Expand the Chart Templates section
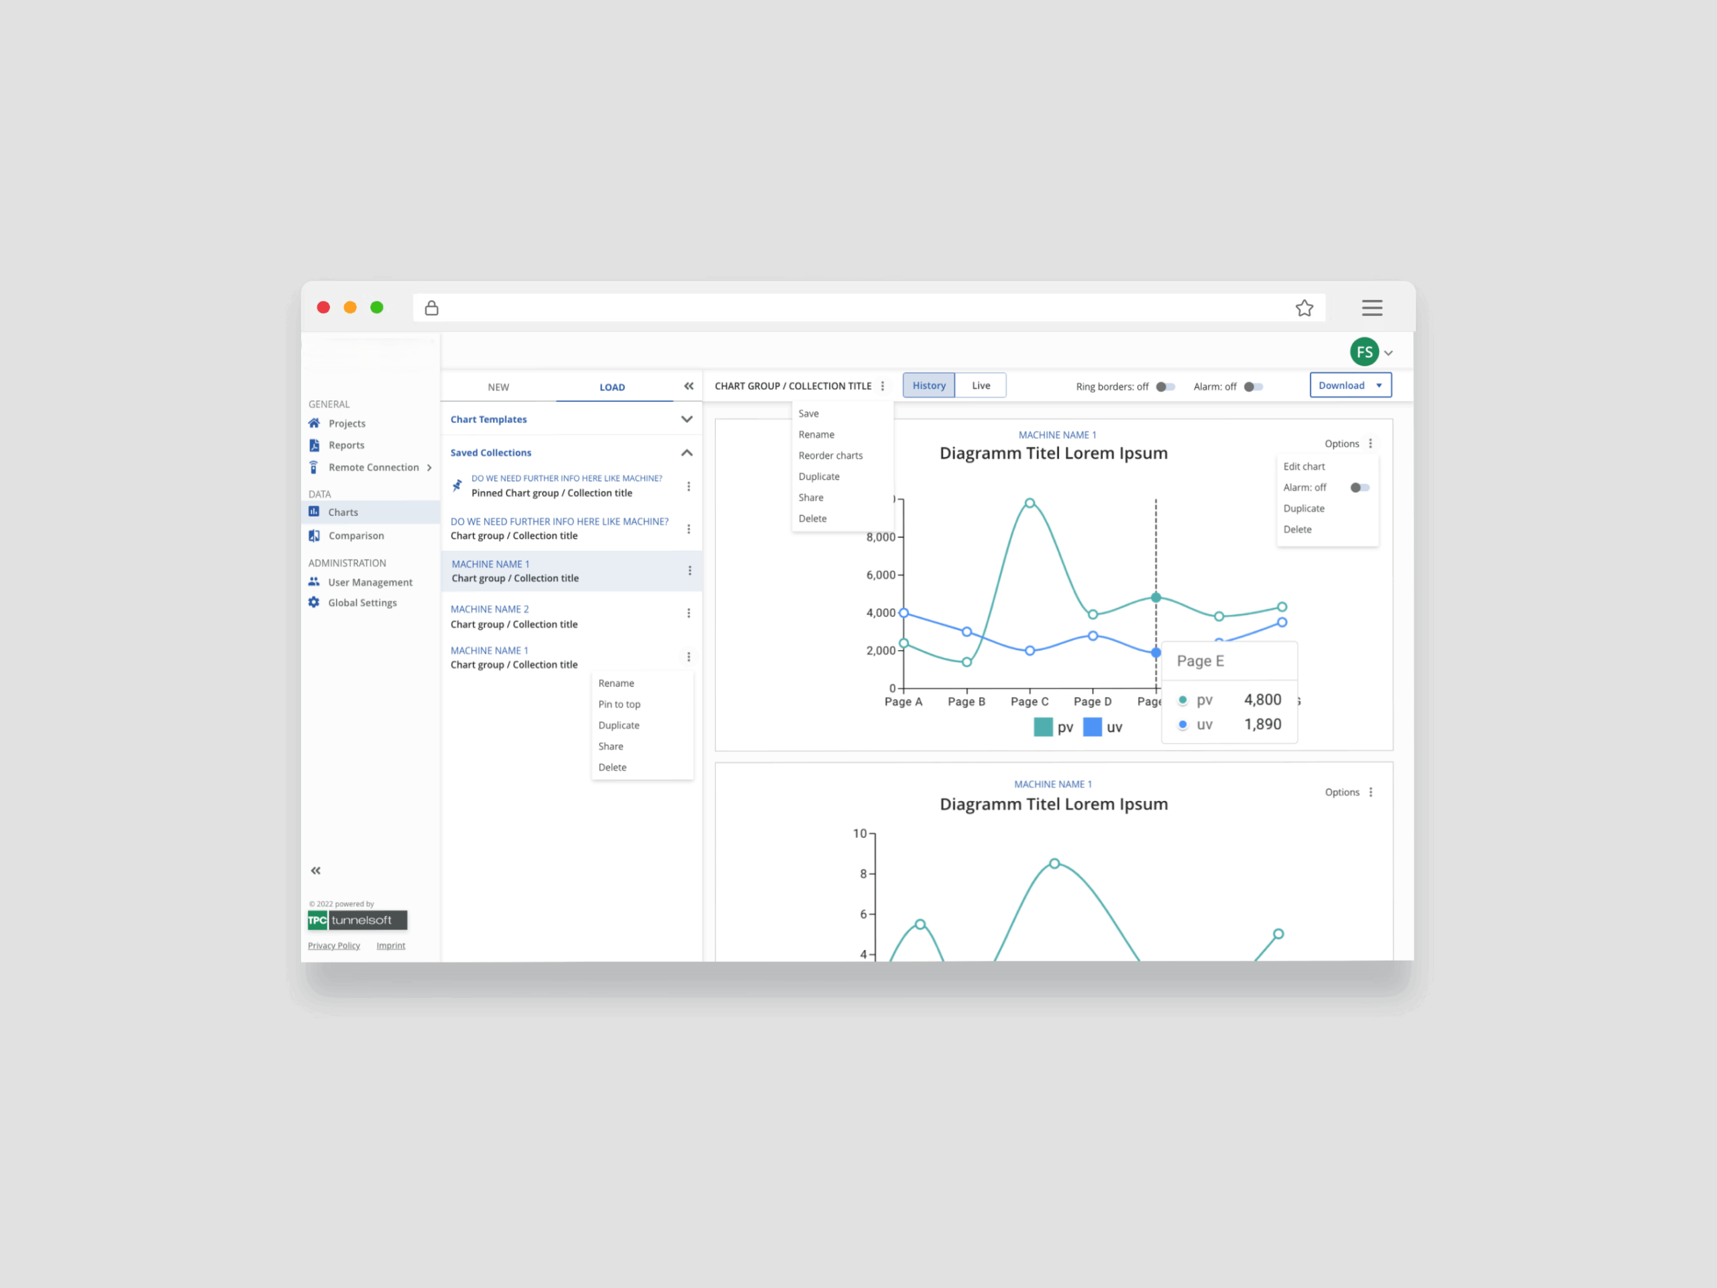This screenshot has height=1288, width=1717. (686, 419)
